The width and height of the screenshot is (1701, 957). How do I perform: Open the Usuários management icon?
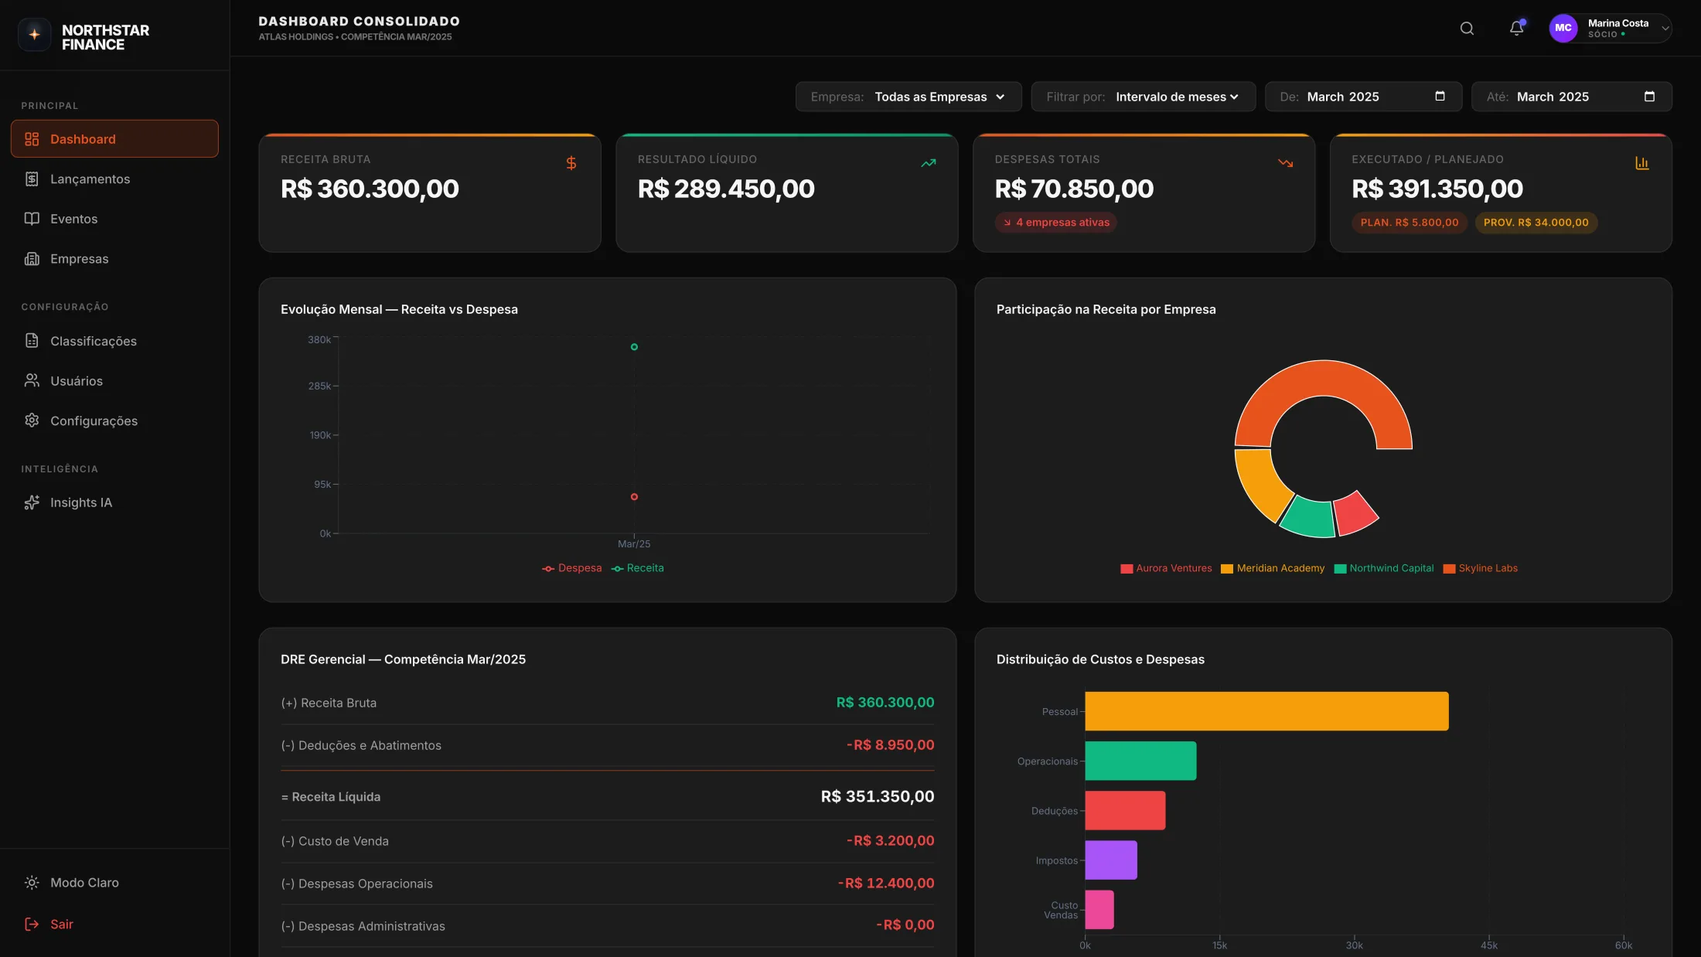(32, 380)
